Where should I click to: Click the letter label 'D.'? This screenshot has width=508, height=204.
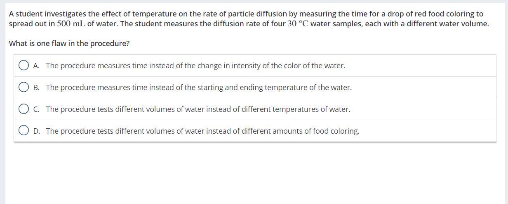[x=37, y=131]
